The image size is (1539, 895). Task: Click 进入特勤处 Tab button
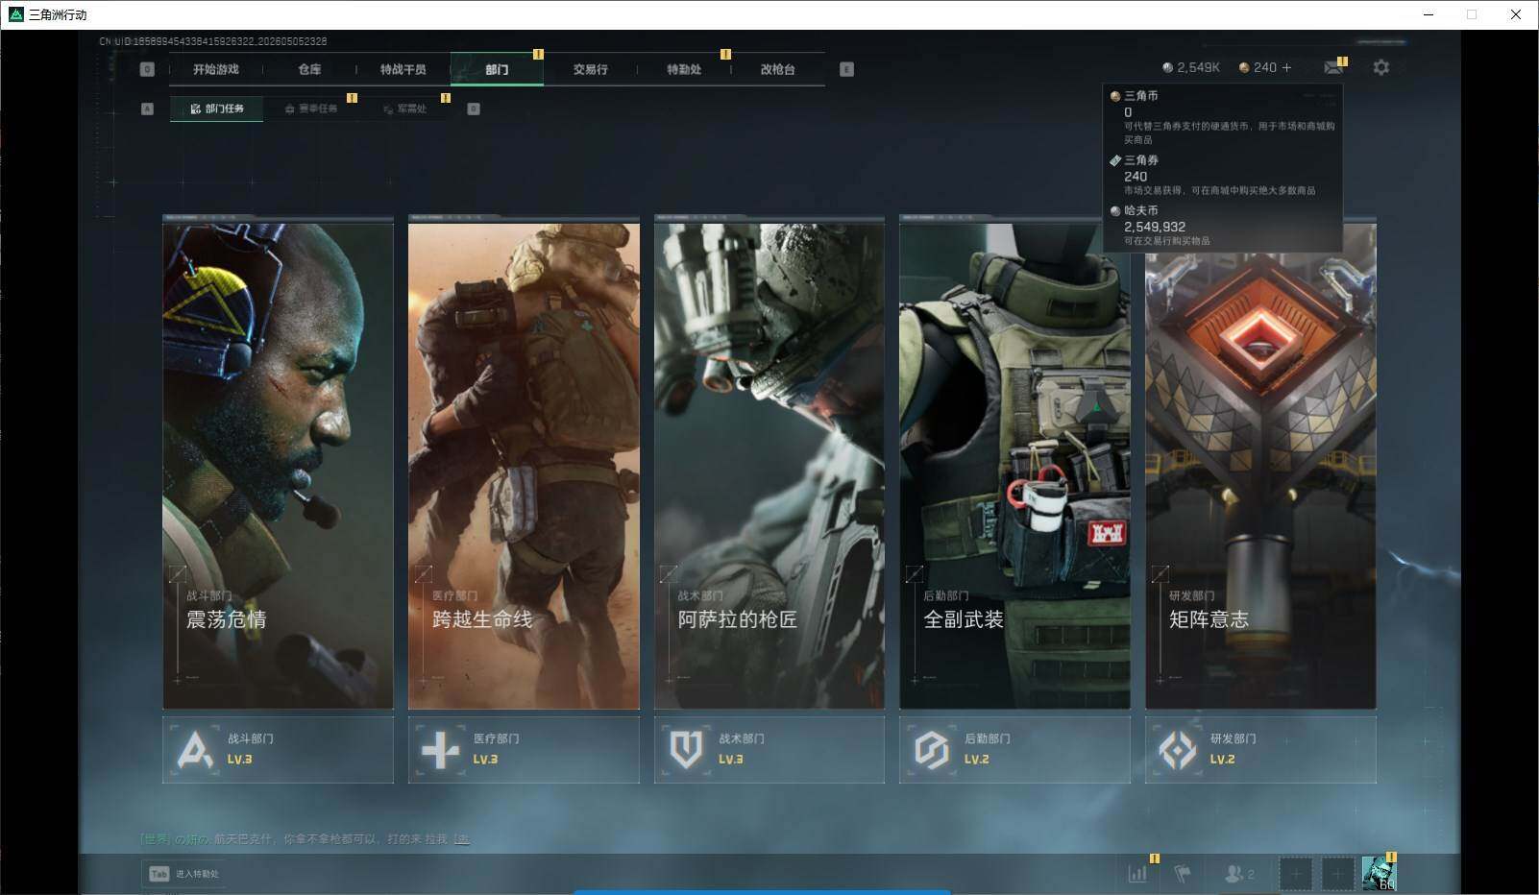pyautogui.click(x=183, y=874)
